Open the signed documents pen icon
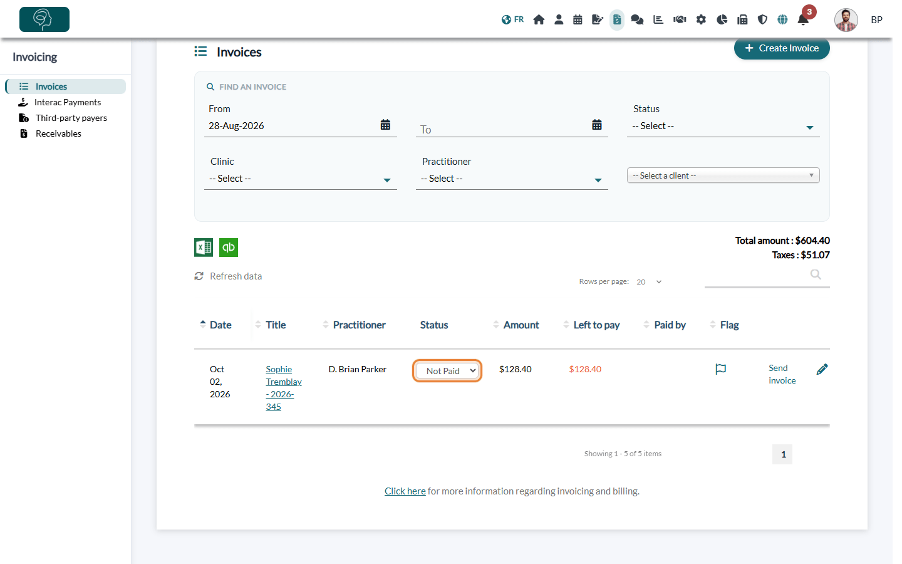The height and width of the screenshot is (564, 902). (598, 19)
